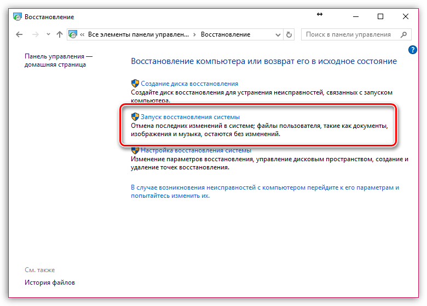This screenshot has height=306, width=427.
Task: Click the magnifier search icon
Action: pyautogui.click(x=404, y=34)
